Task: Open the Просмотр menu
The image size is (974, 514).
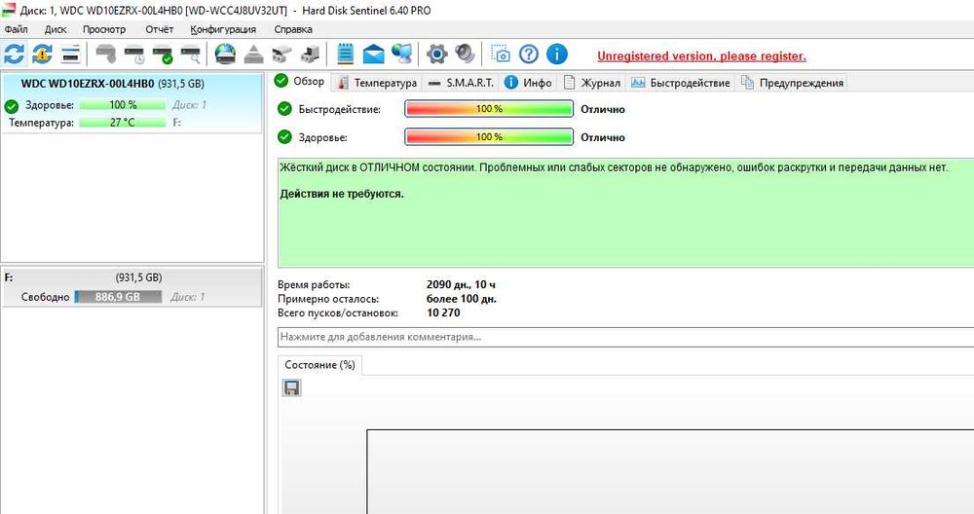Action: (x=104, y=29)
